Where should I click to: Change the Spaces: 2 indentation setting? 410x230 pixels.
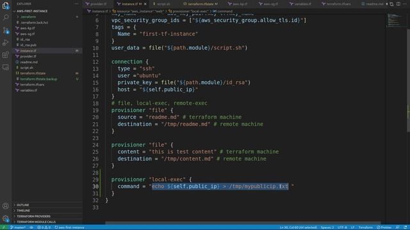[327, 227]
